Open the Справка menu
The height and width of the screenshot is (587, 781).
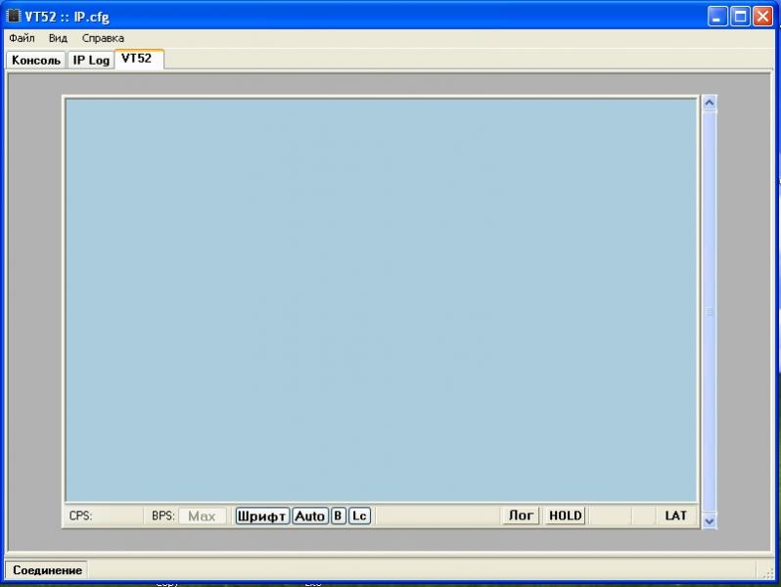click(103, 38)
